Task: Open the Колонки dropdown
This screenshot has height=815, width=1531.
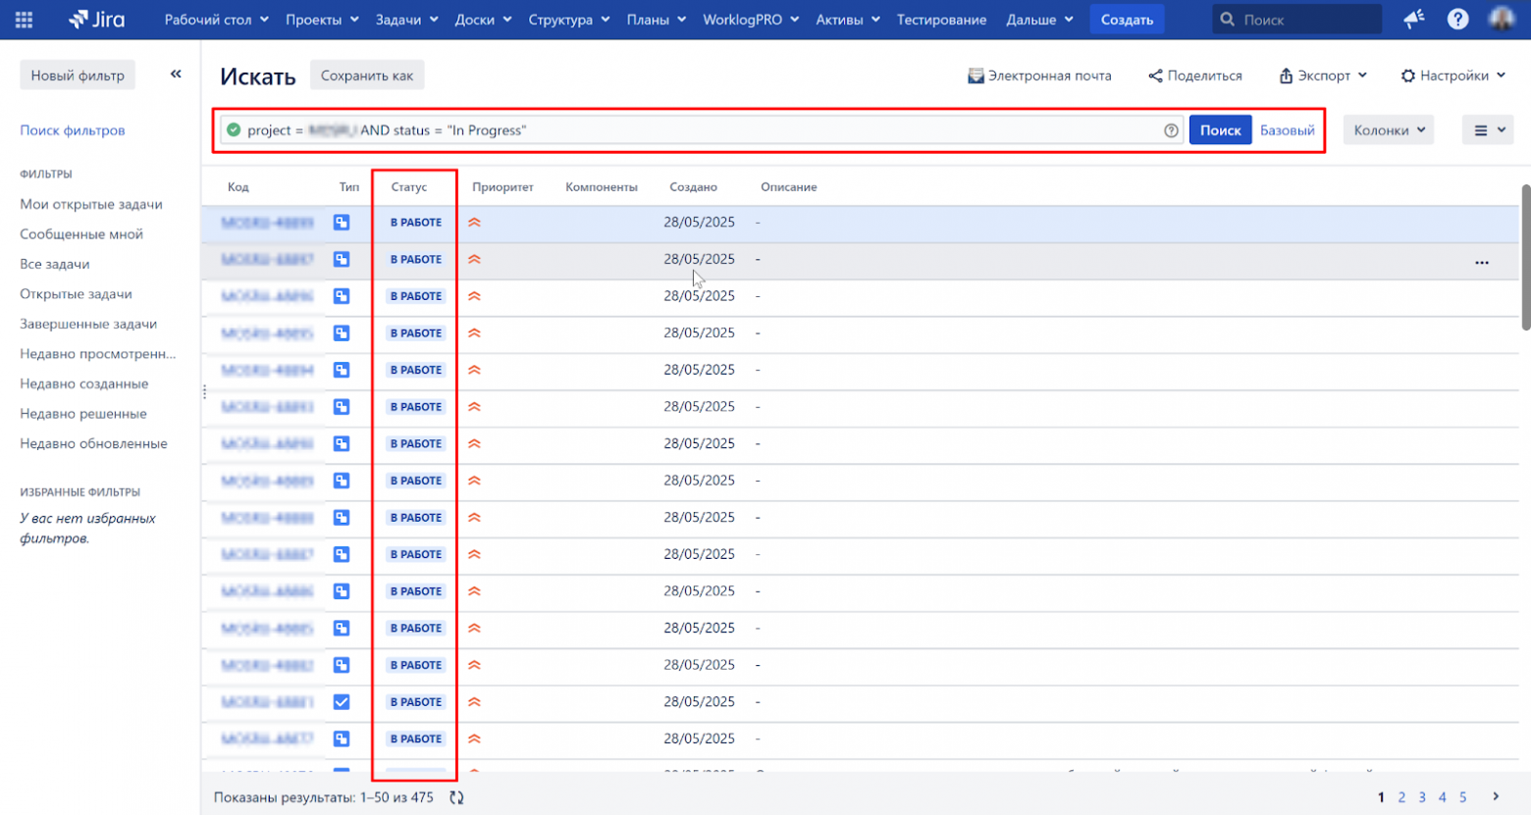Action: pos(1388,128)
